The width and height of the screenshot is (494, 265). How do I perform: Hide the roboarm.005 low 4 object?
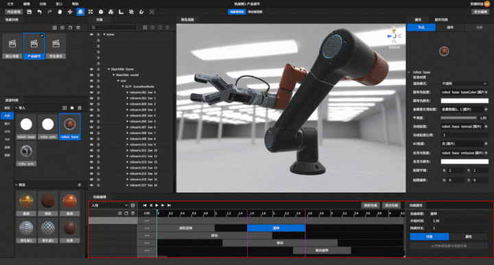(x=92, y=115)
